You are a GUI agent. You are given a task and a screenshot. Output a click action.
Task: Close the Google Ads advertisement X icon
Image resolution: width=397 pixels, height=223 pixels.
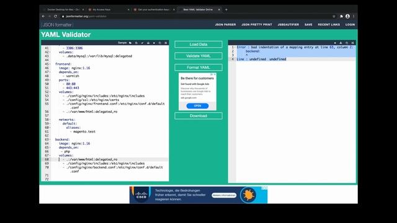[215, 74]
